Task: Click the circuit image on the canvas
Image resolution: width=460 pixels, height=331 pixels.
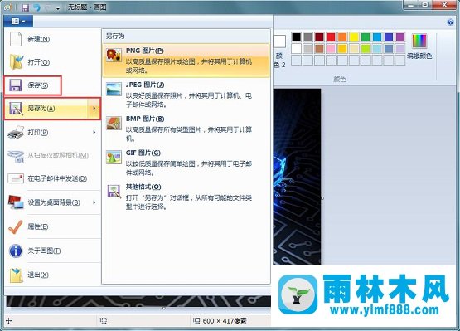Action: pyautogui.click(x=297, y=176)
